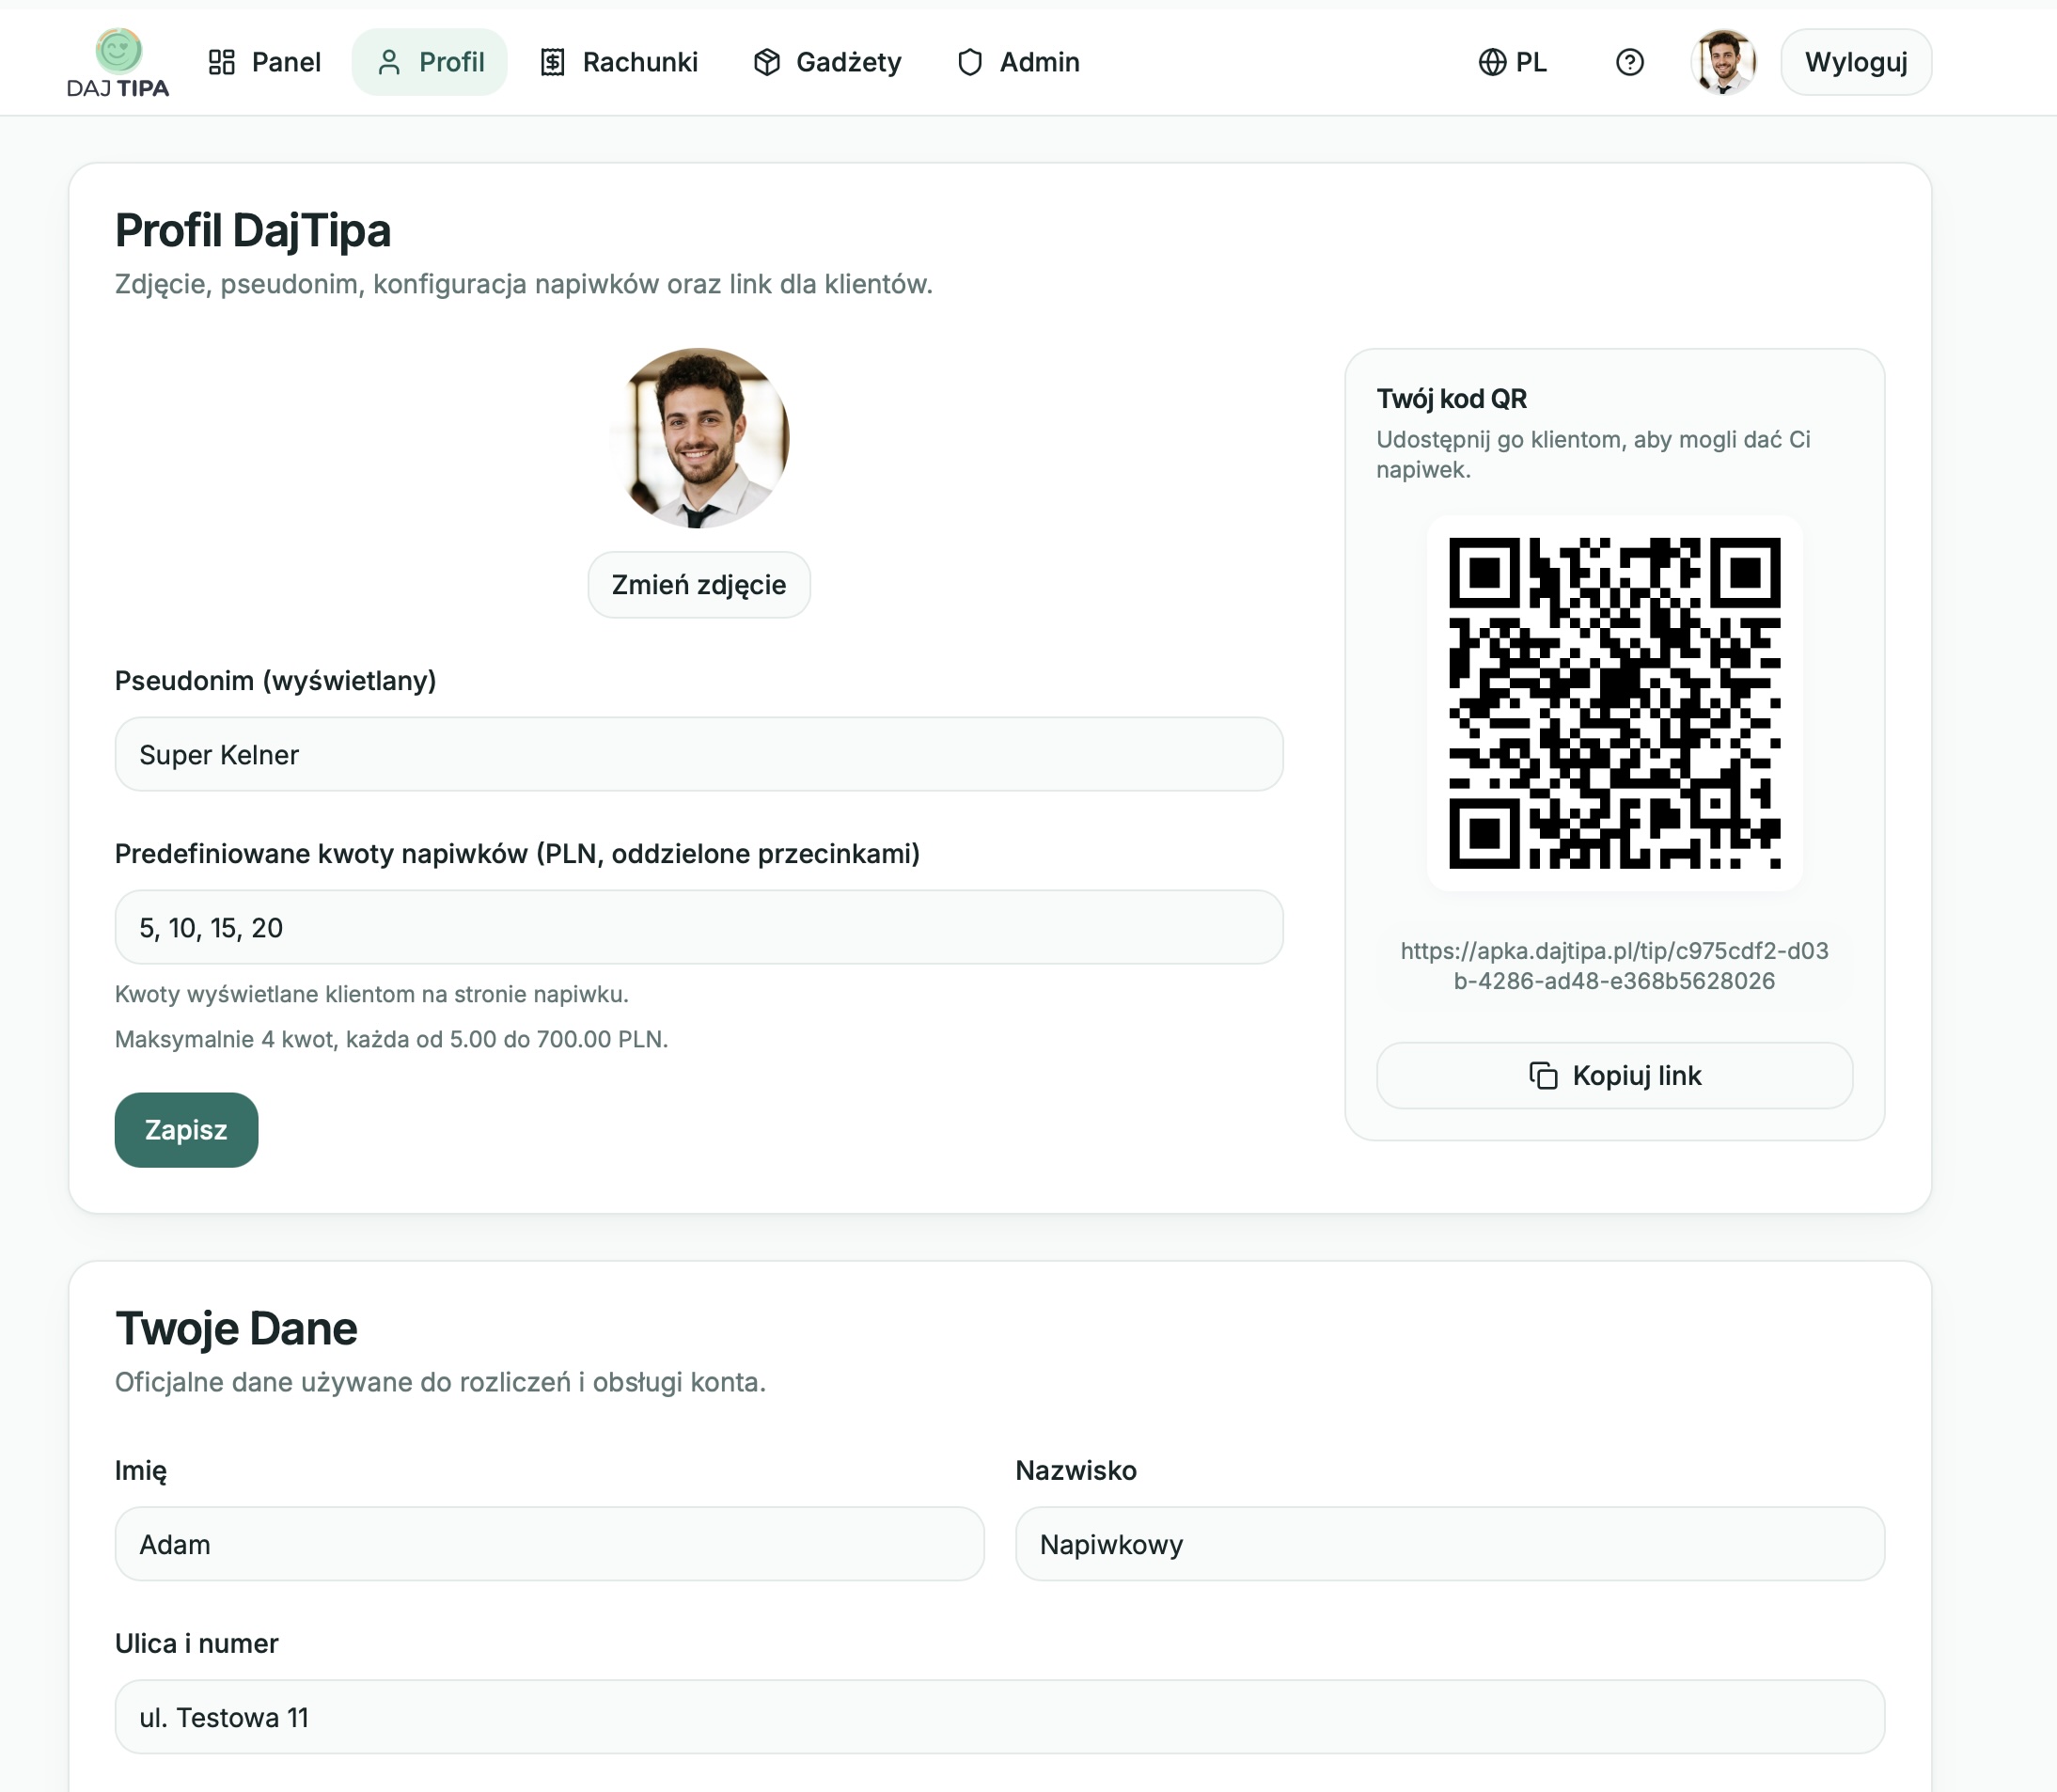The height and width of the screenshot is (1792, 2057).
Task: Click the predefined tip amounts field
Action: pyautogui.click(x=699, y=927)
